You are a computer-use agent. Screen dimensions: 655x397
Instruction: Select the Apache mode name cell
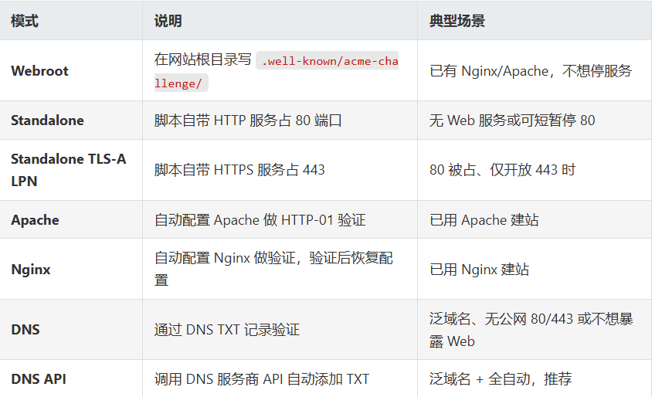(x=35, y=220)
